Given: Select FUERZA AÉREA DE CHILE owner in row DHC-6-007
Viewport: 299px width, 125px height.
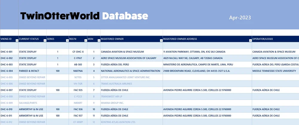Looking at the screenshot, I should [132, 90].
